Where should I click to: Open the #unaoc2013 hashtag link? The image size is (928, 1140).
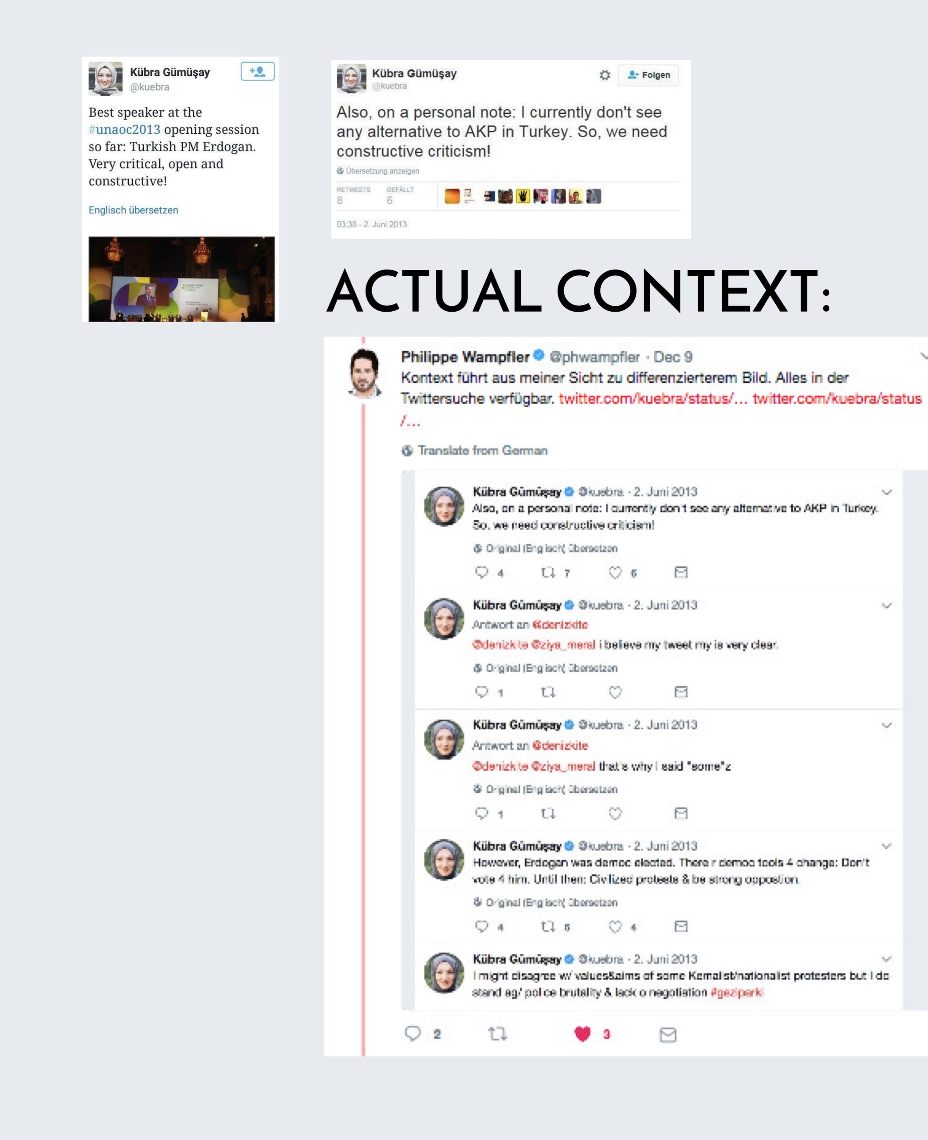(x=124, y=129)
